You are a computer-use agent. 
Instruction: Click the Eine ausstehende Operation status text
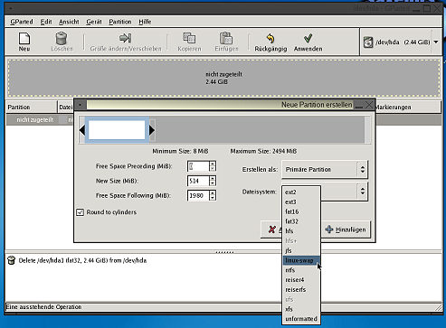(x=43, y=307)
